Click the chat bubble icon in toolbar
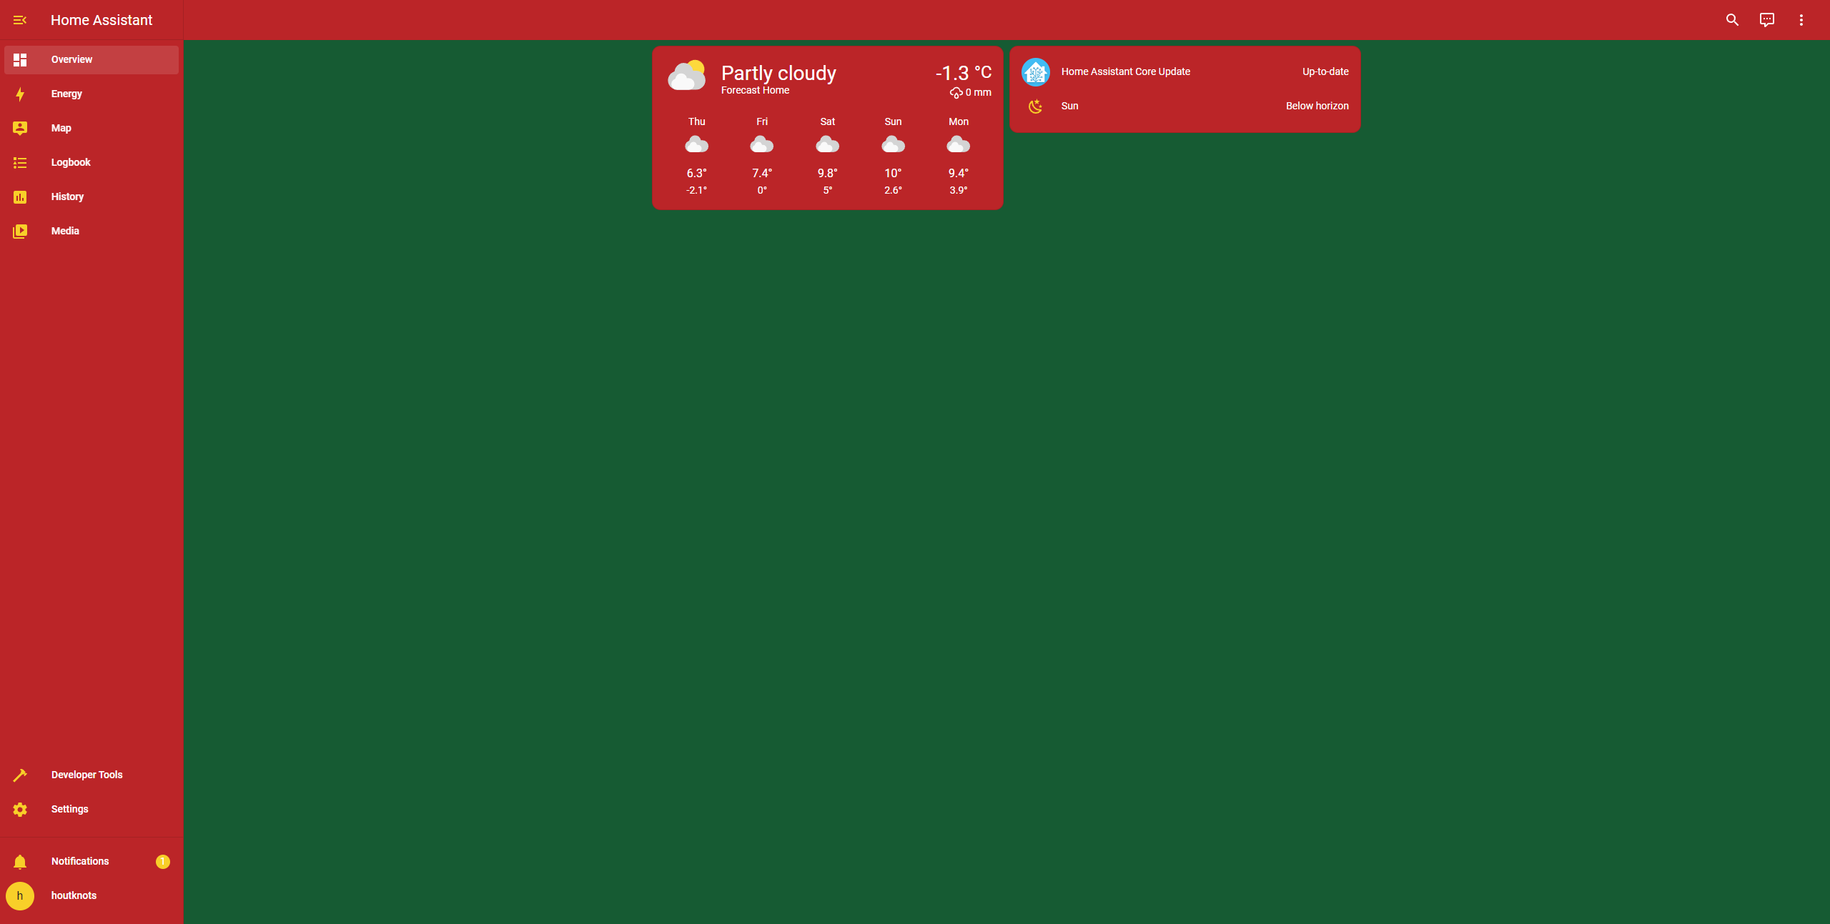 pyautogui.click(x=1766, y=20)
